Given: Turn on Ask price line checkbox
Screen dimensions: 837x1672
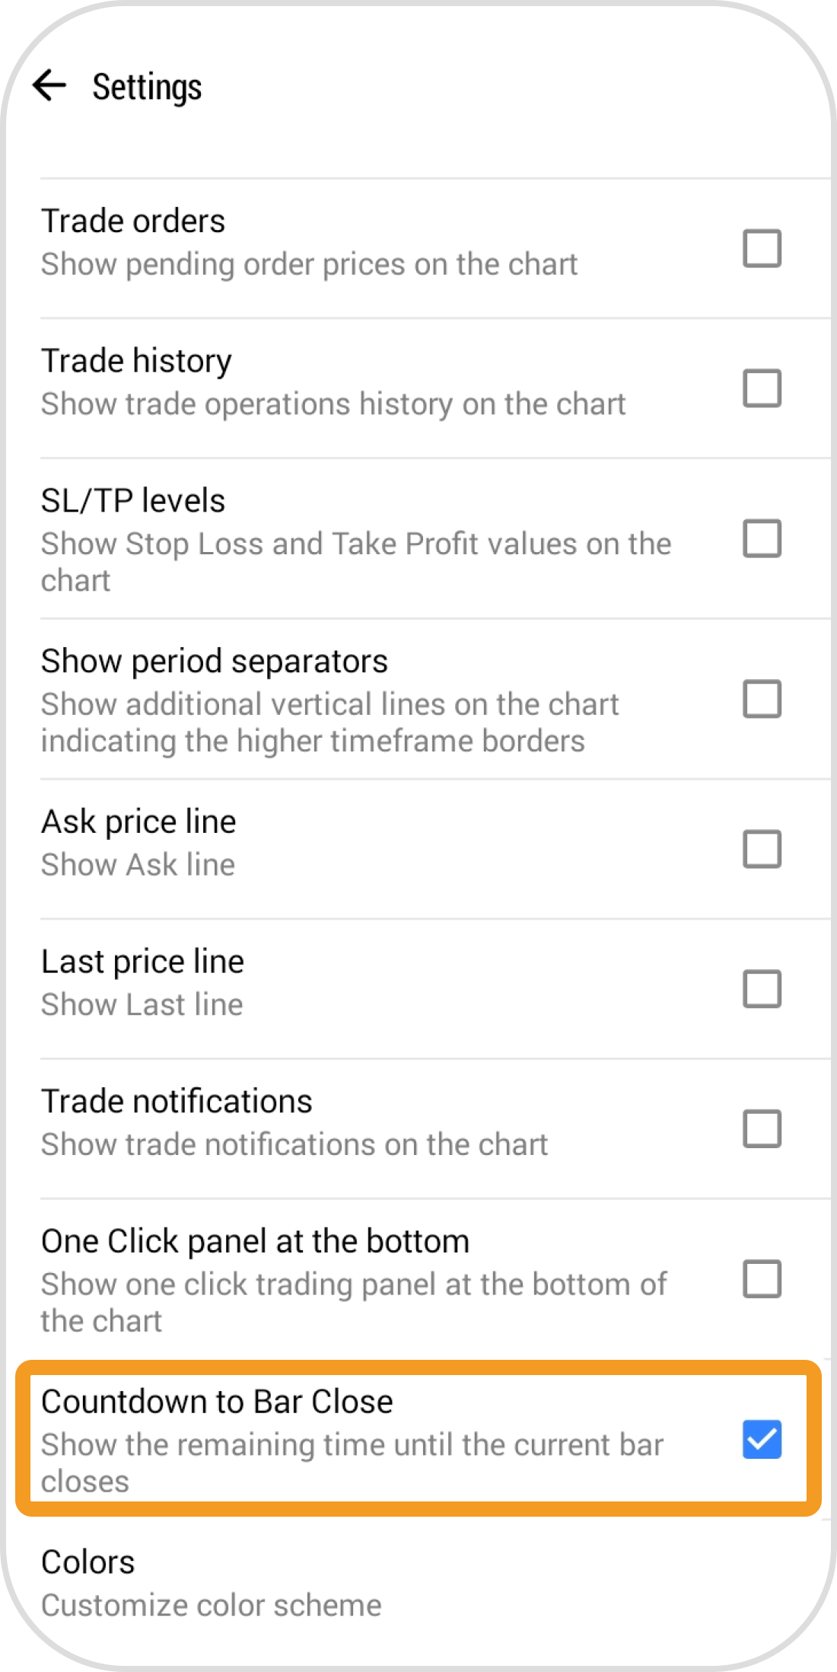Looking at the screenshot, I should click(762, 849).
